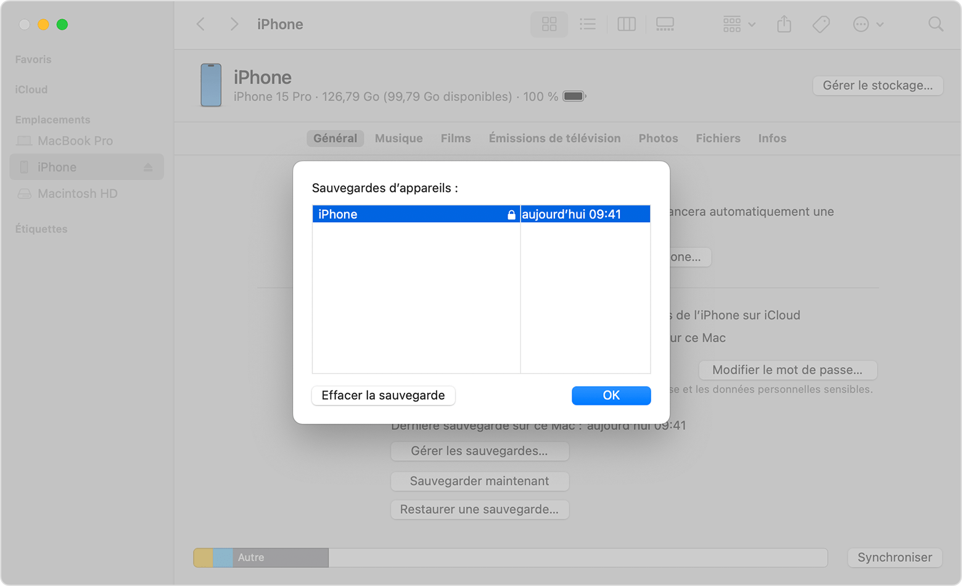Switch to the Fichiers tab
This screenshot has width=962, height=586.
(718, 138)
